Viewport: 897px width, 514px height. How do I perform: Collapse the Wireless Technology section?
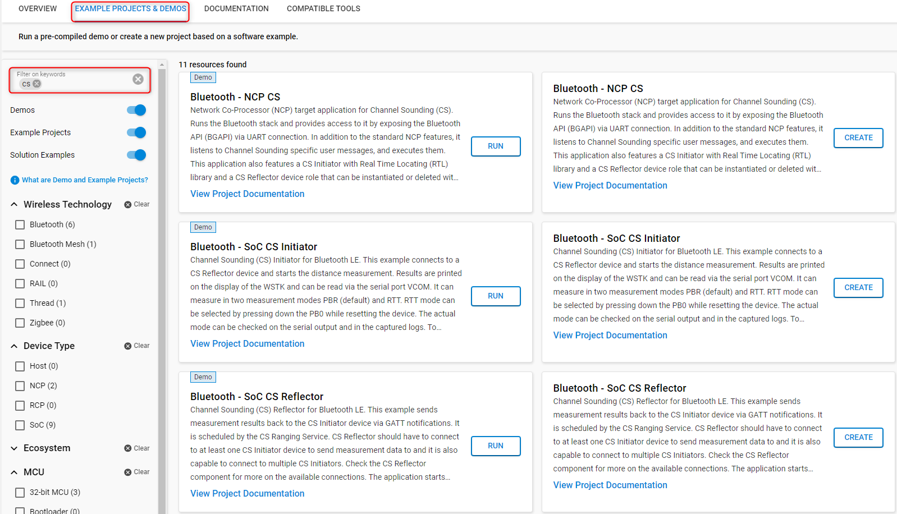(14, 205)
